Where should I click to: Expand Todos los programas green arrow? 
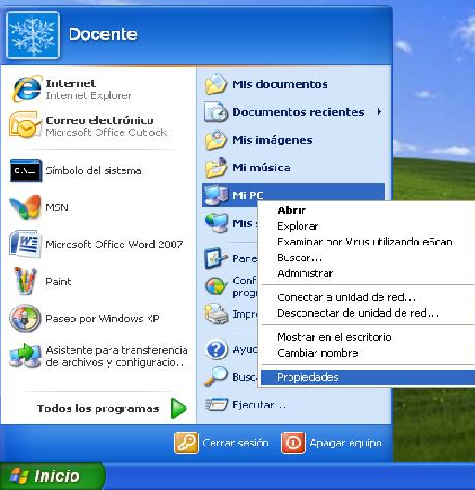pos(179,408)
